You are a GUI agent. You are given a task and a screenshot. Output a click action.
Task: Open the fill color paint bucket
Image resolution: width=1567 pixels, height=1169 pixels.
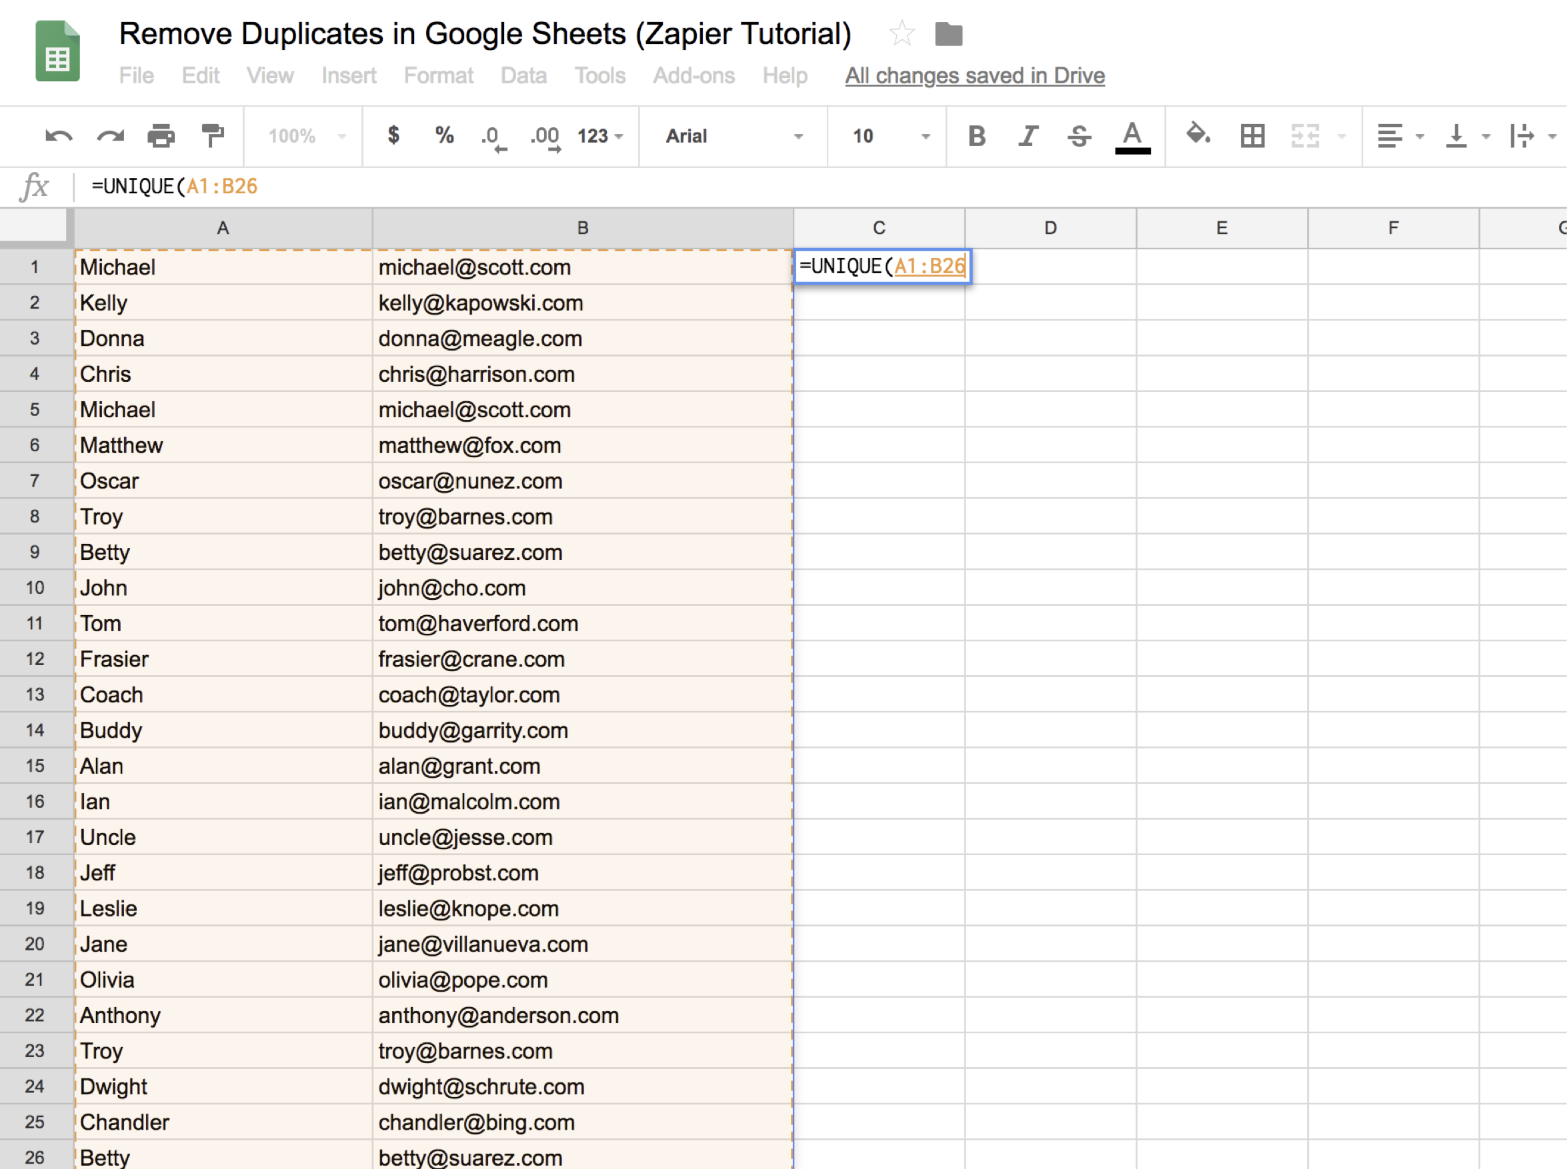click(1198, 134)
